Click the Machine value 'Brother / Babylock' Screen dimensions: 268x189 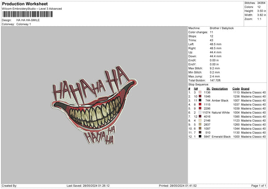pos(222,28)
